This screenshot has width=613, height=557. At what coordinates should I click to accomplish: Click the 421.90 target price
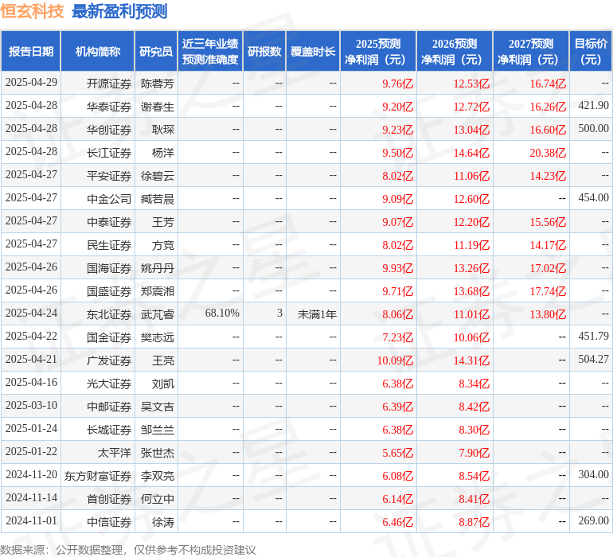tap(593, 105)
